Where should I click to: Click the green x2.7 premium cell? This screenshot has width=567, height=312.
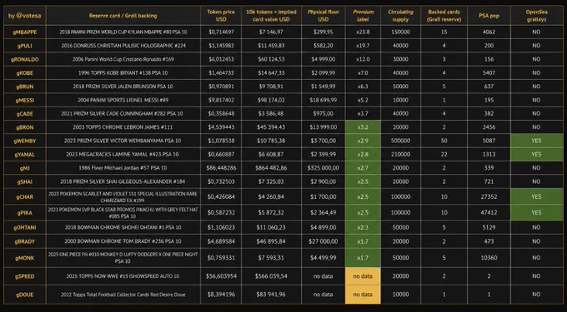point(363,168)
